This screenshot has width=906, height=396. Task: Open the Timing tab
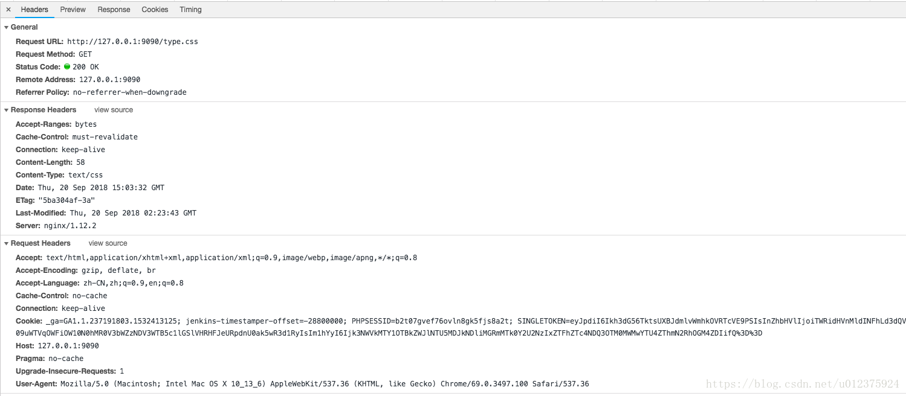[190, 10]
